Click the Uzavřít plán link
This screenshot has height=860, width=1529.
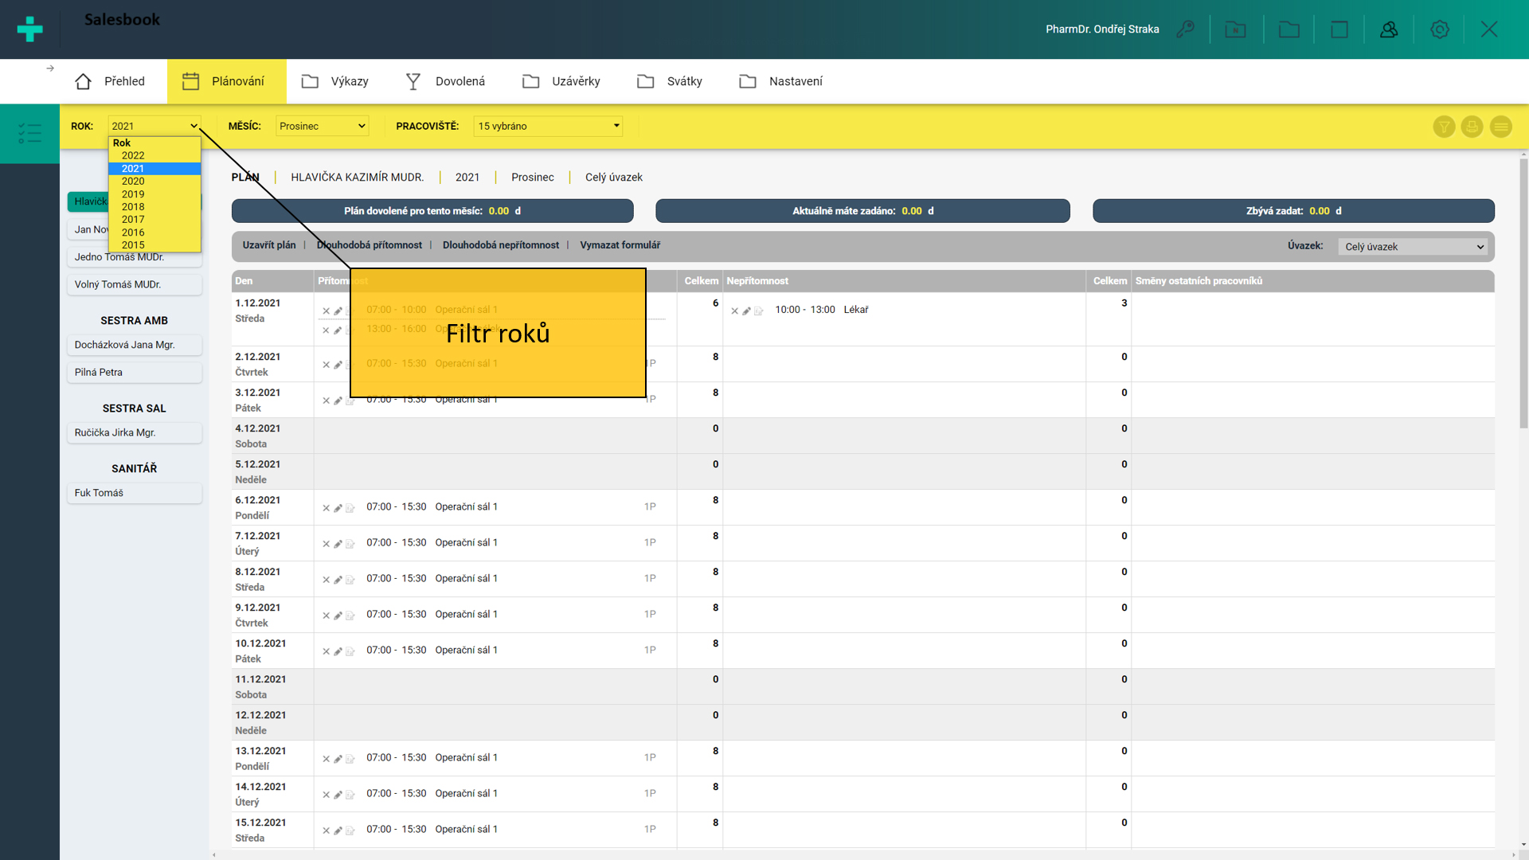coord(268,245)
